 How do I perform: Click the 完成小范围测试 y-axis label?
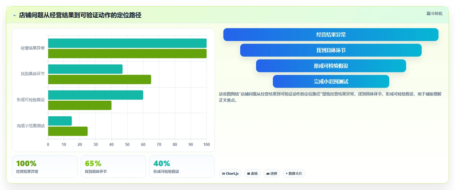[31, 126]
